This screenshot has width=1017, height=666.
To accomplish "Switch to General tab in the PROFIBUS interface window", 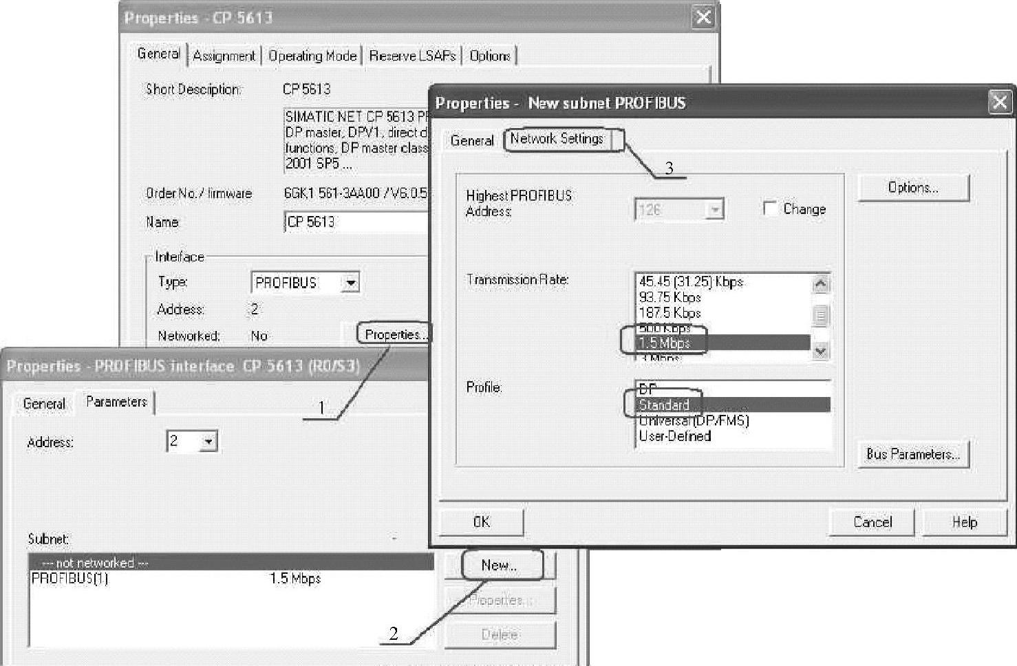I will (x=45, y=404).
